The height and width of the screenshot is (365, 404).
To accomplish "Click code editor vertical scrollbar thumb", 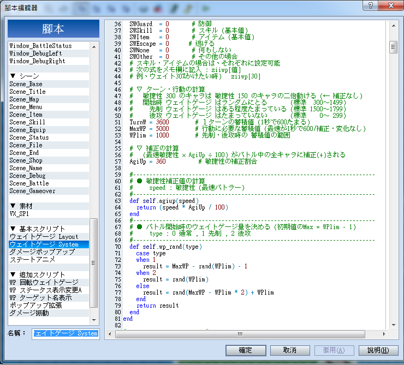I will click(x=394, y=47).
